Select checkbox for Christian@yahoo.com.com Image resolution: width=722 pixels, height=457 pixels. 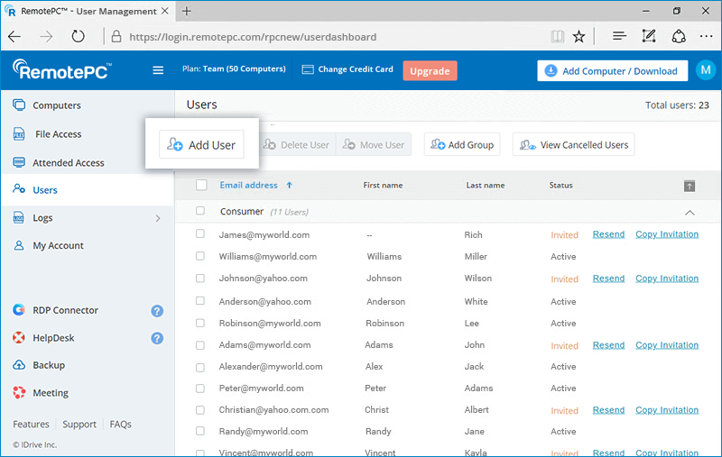pos(200,409)
